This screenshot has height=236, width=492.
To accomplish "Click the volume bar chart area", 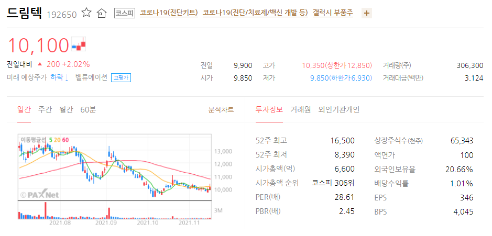I will (115, 210).
